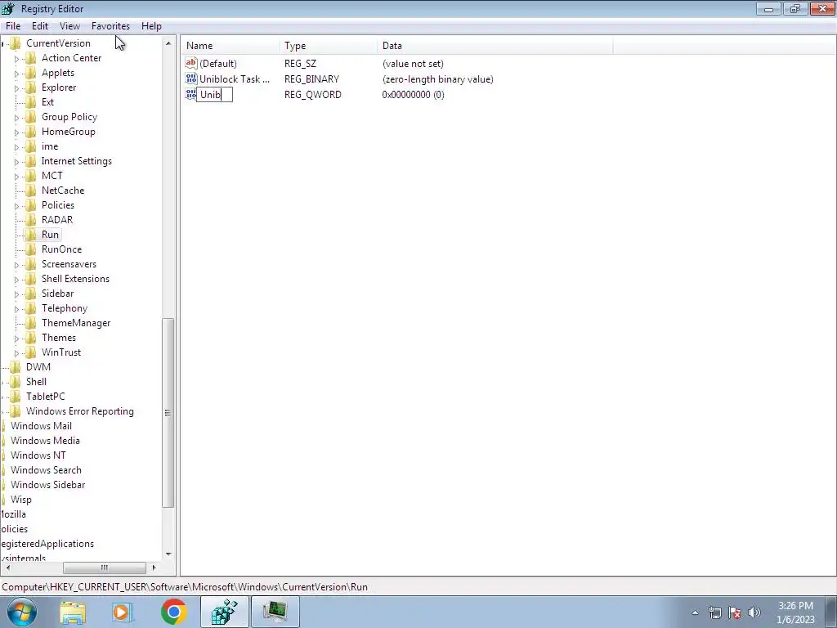Viewport: 837px width, 628px height.
Task: Click the tree vertical scrollbar thumb
Action: (168, 412)
